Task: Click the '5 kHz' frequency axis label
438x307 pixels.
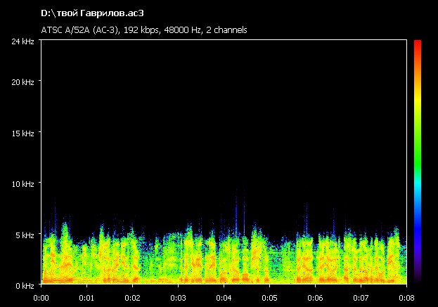Action: (x=25, y=235)
